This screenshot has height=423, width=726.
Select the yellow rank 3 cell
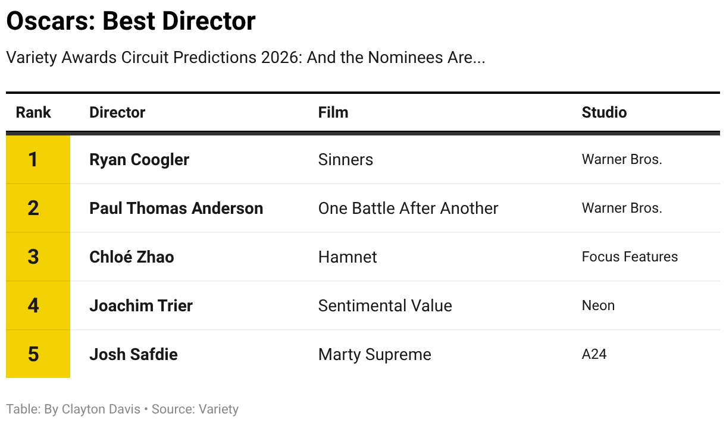coord(38,257)
